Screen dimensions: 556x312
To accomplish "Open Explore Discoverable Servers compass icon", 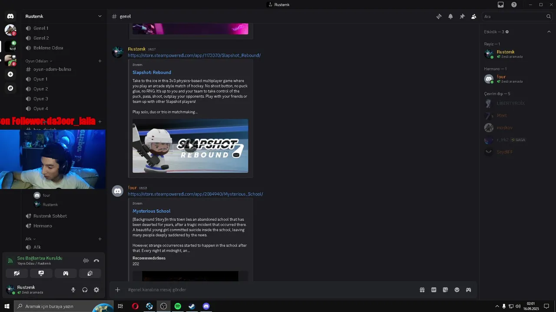I will click(10, 88).
